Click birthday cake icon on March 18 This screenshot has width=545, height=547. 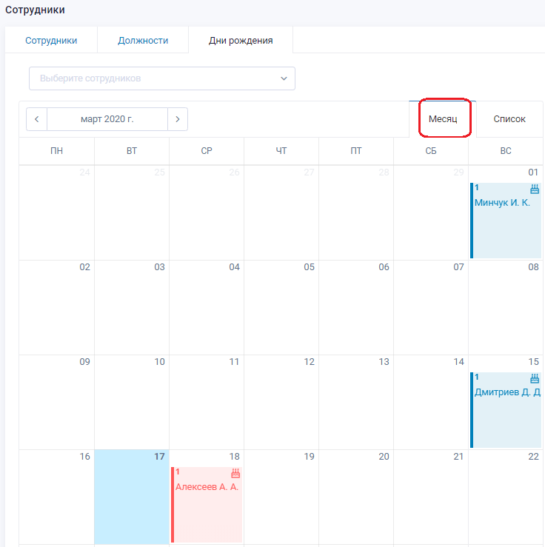point(235,474)
